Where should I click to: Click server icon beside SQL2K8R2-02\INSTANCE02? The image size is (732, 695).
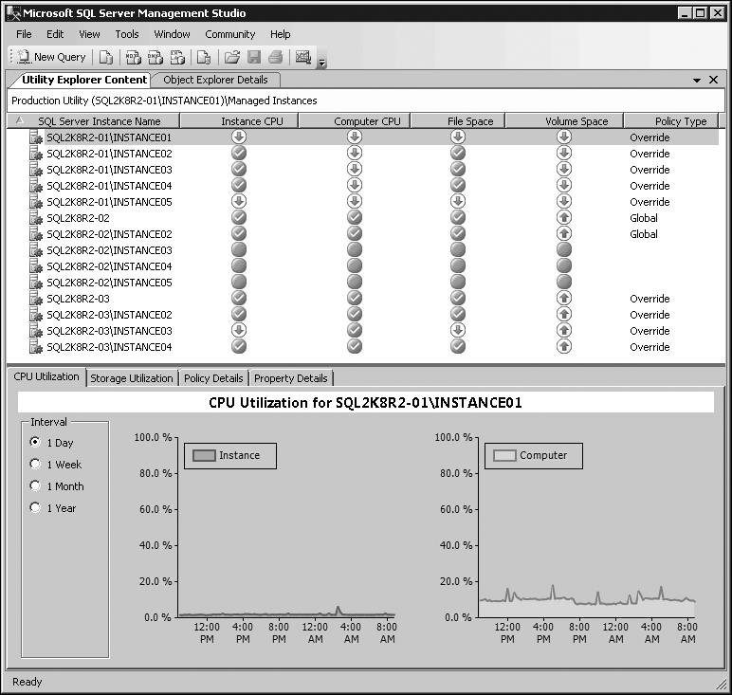[36, 234]
